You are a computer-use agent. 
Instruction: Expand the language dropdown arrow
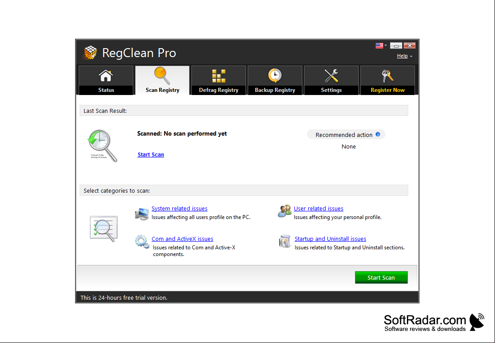point(386,45)
